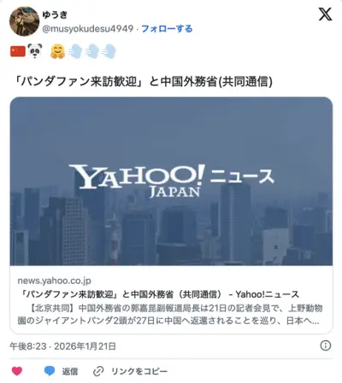The height and width of the screenshot is (383, 342).
Task: Open the article title in link card
Action: (160, 294)
